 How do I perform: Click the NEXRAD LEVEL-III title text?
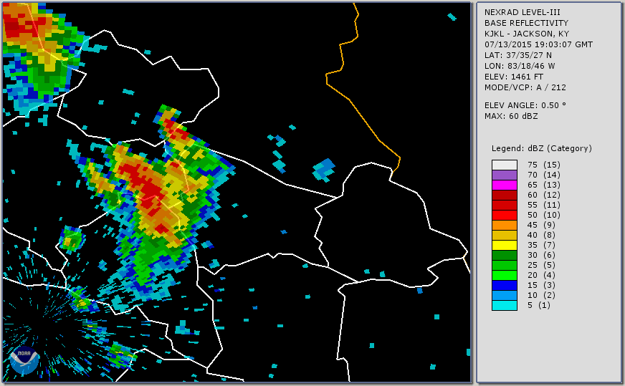point(523,12)
